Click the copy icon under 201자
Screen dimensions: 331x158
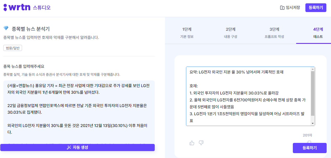point(309,142)
